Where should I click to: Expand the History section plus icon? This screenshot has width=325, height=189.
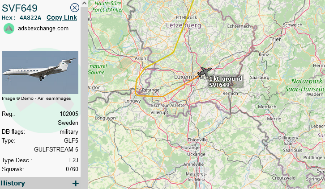click(76, 183)
